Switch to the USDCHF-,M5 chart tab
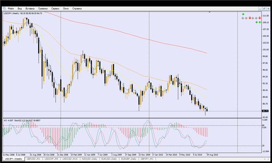Viewport: 272px width, 163px height. coord(51,159)
